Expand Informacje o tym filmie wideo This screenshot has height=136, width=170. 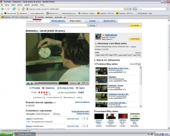tap(96, 44)
